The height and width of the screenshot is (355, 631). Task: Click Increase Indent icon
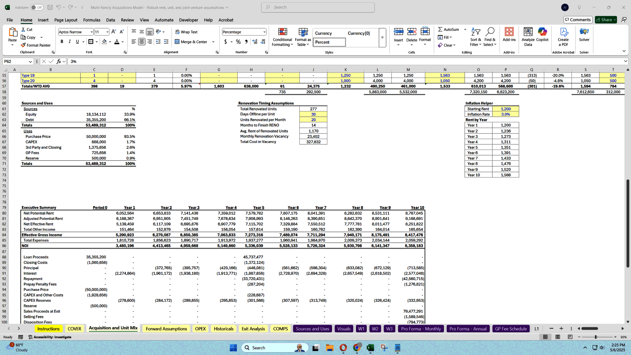point(166,42)
